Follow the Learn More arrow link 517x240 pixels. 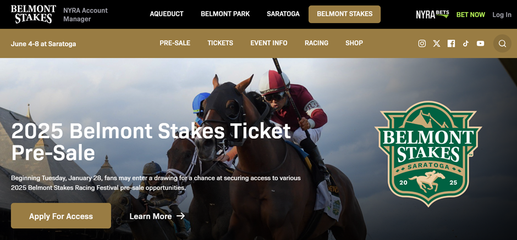157,216
